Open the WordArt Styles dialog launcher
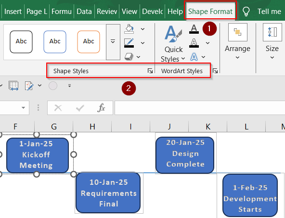The height and width of the screenshot is (218, 285). tap(215, 71)
